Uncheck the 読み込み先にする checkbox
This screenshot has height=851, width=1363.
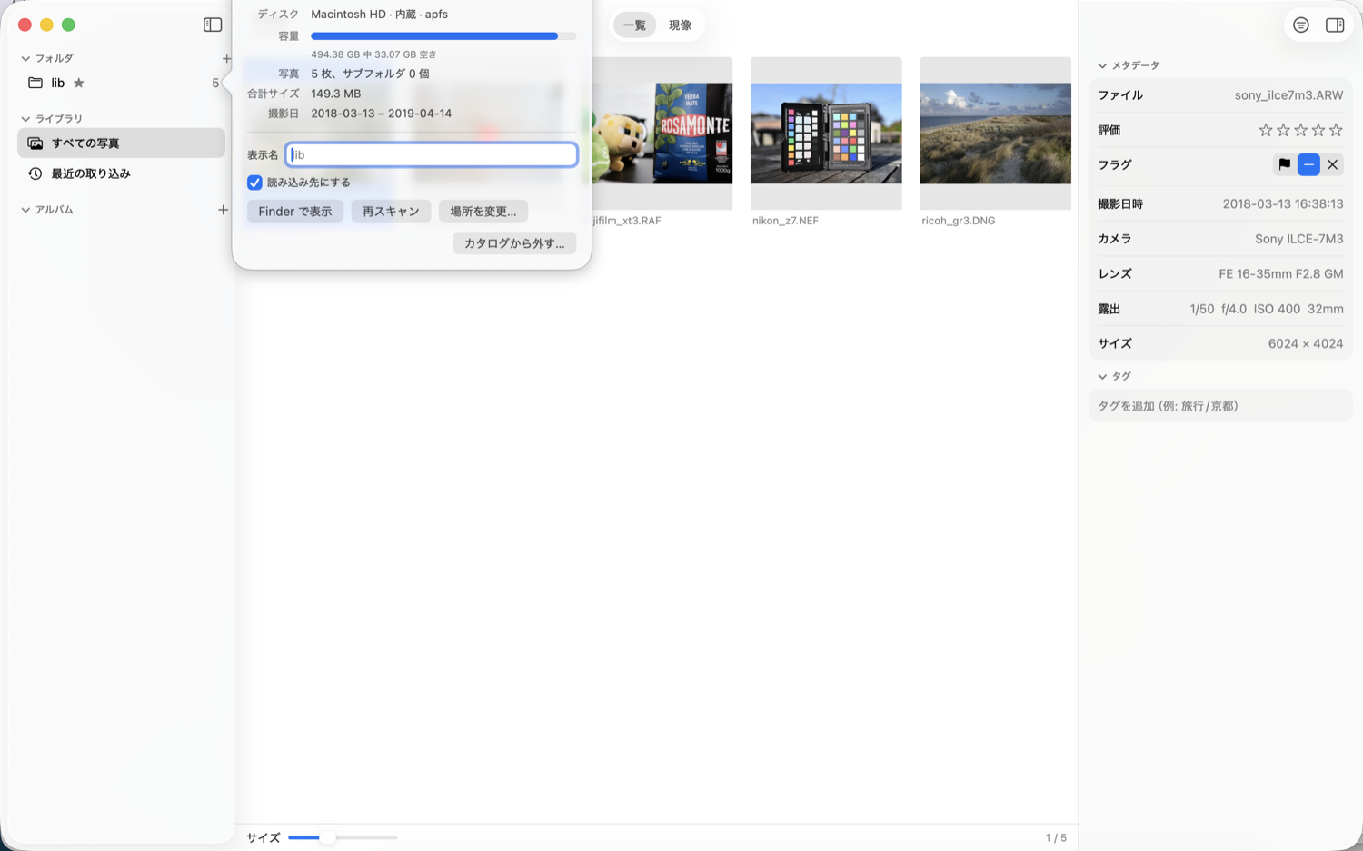254,183
